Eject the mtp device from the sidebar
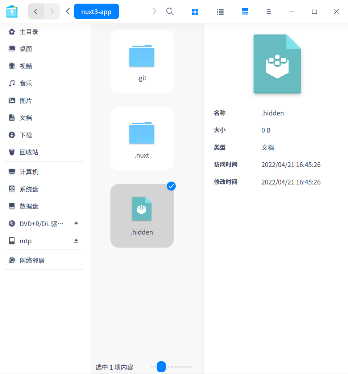This screenshot has height=374, width=348. (x=76, y=241)
